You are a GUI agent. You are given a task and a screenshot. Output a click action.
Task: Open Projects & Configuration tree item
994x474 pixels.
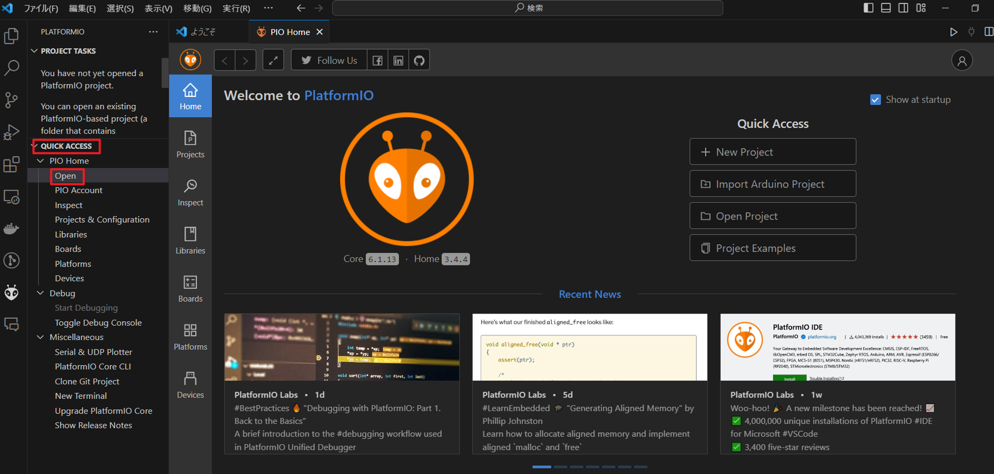(x=102, y=220)
